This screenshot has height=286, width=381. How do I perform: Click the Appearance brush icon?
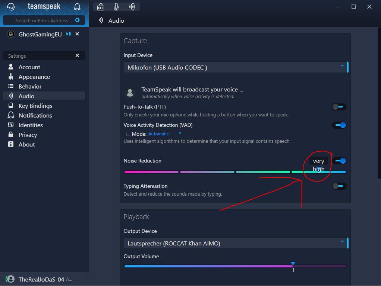coord(11,77)
